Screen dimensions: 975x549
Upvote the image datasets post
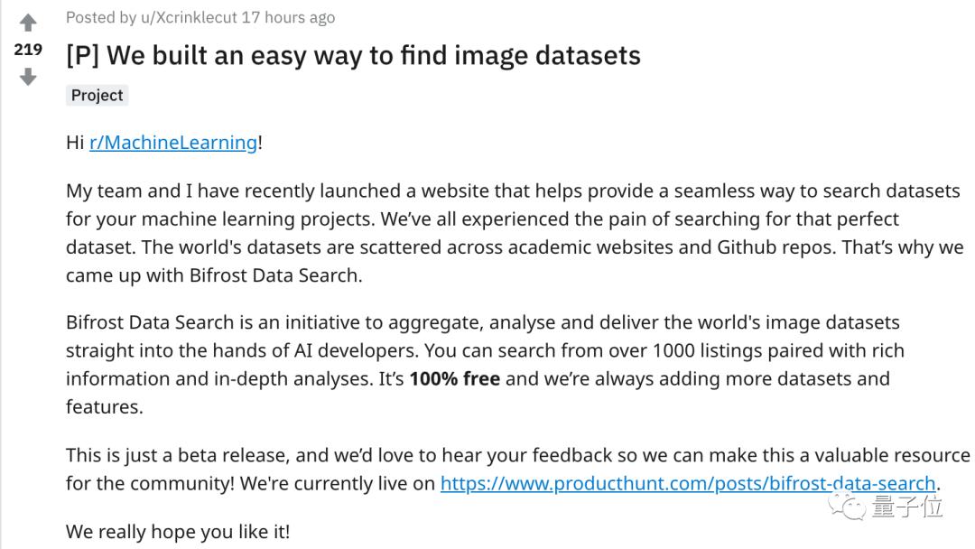pos(28,23)
